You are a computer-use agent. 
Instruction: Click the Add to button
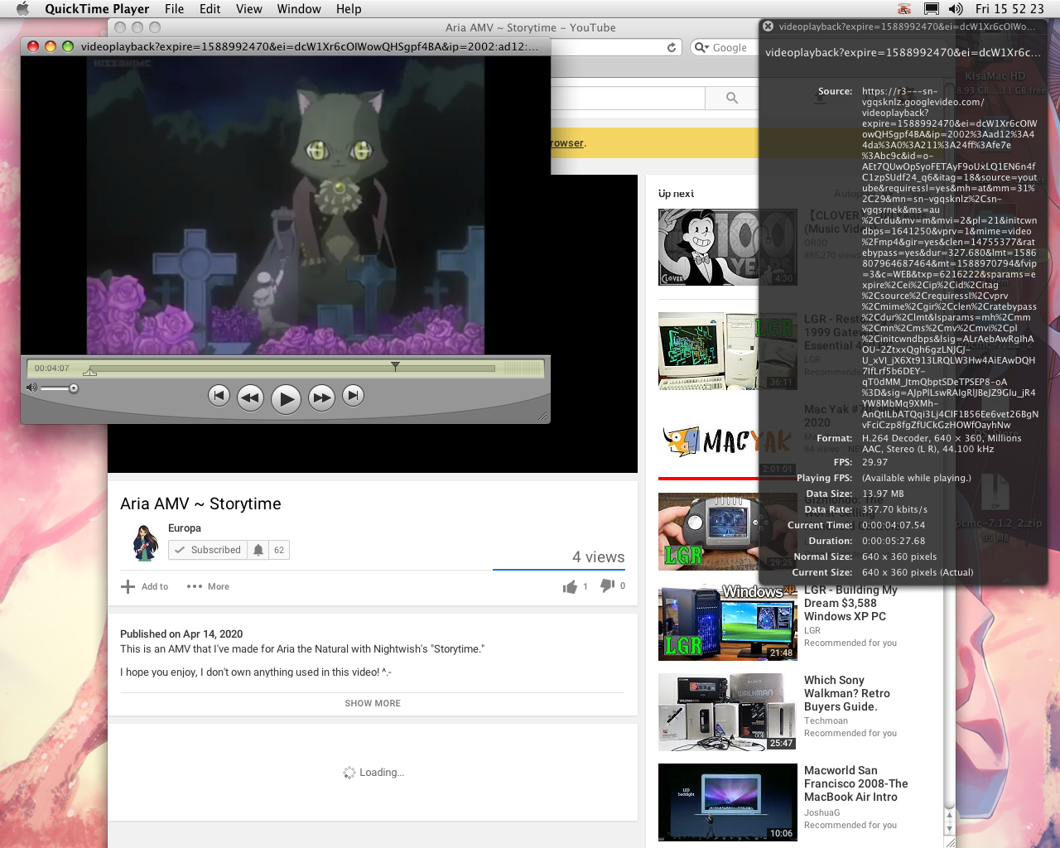coord(145,586)
